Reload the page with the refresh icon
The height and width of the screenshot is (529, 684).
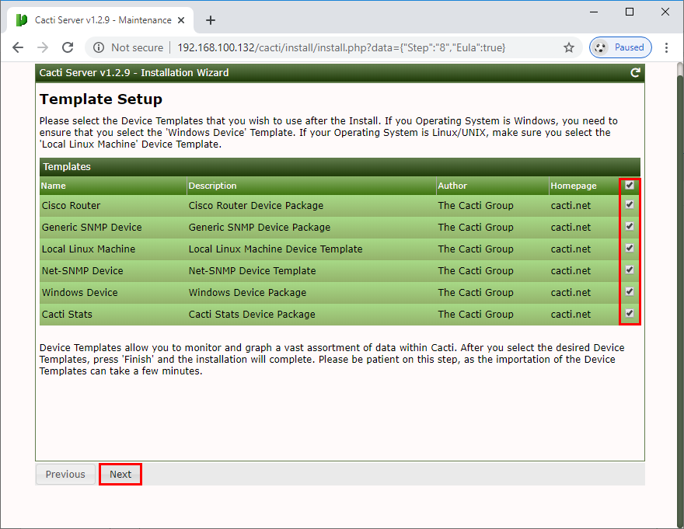(68, 47)
